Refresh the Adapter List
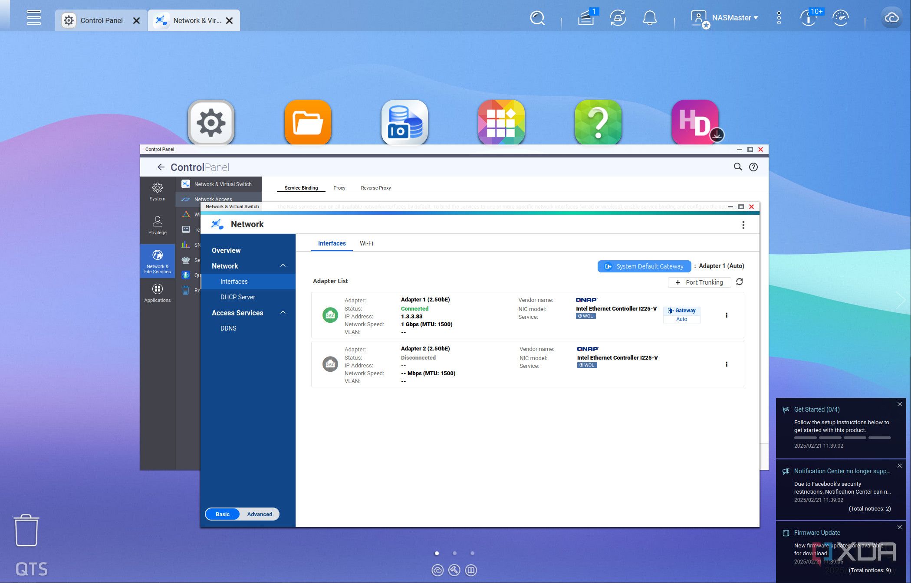The image size is (911, 583). point(740,282)
